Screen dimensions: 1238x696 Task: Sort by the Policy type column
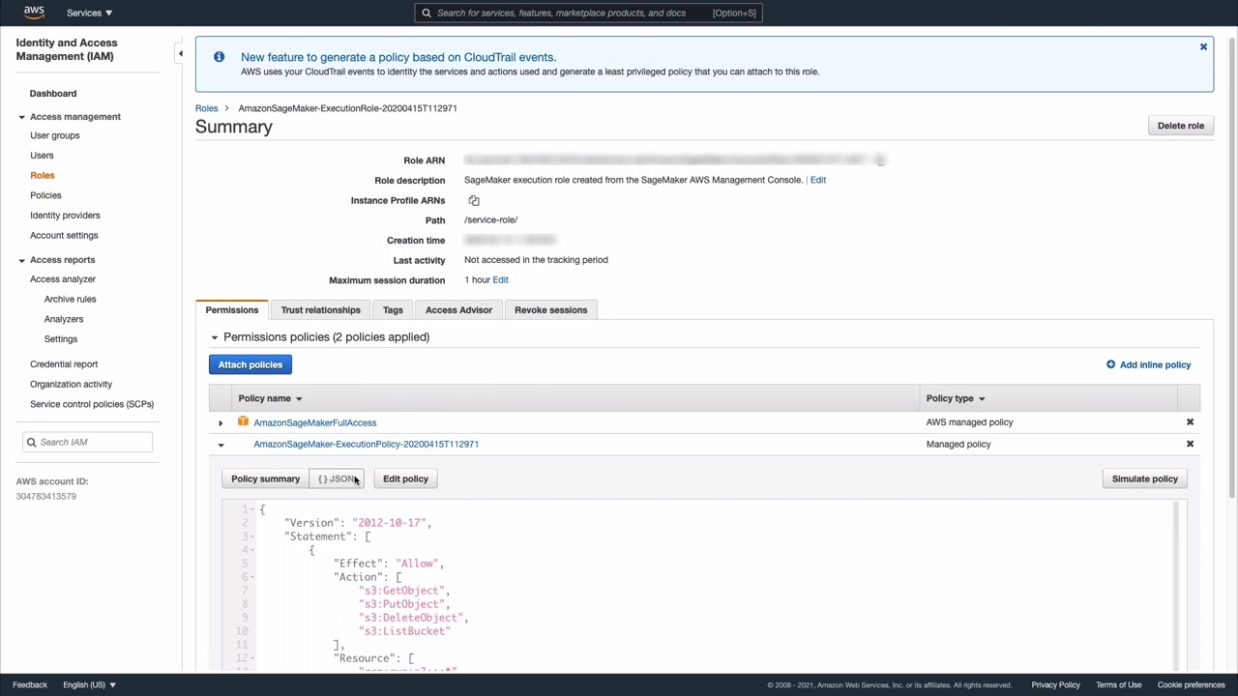click(956, 398)
